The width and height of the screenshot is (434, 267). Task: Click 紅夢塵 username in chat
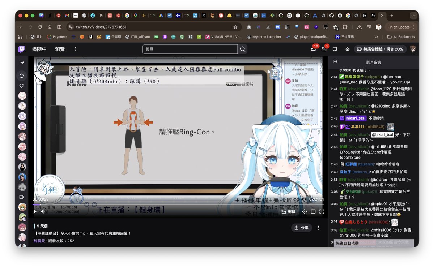click(352, 164)
